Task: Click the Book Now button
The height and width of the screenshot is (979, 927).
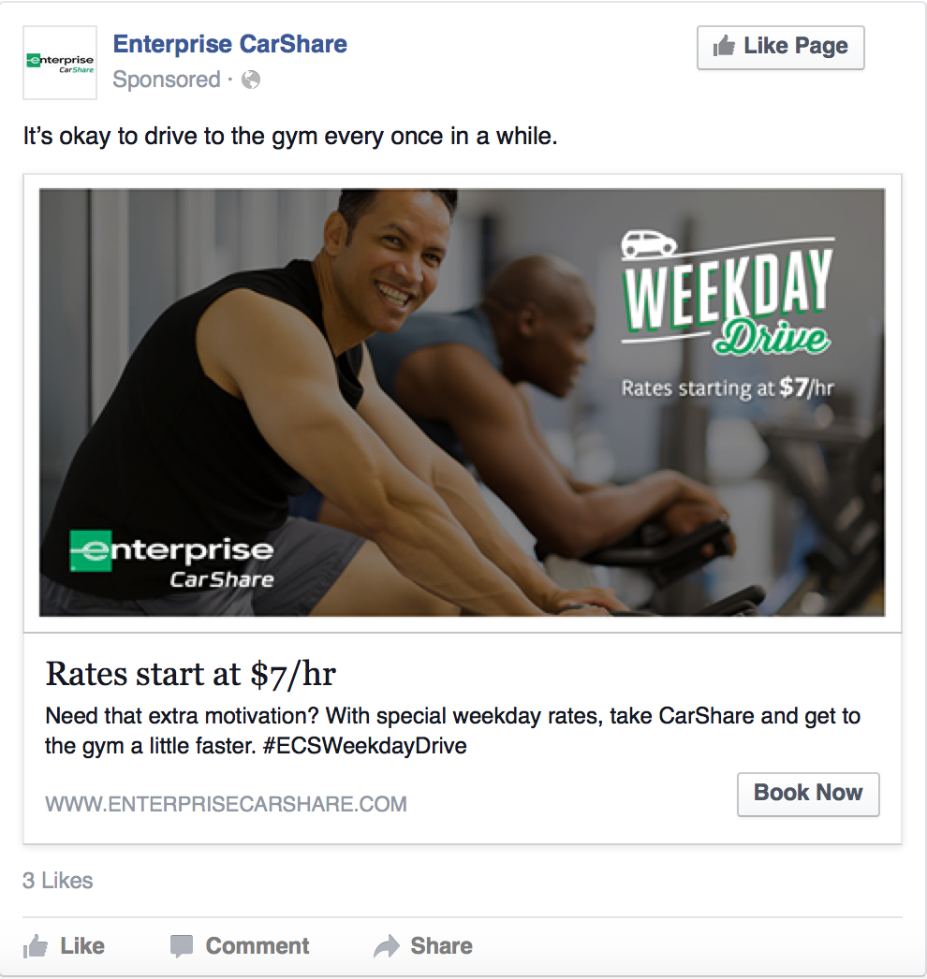Action: (x=808, y=795)
